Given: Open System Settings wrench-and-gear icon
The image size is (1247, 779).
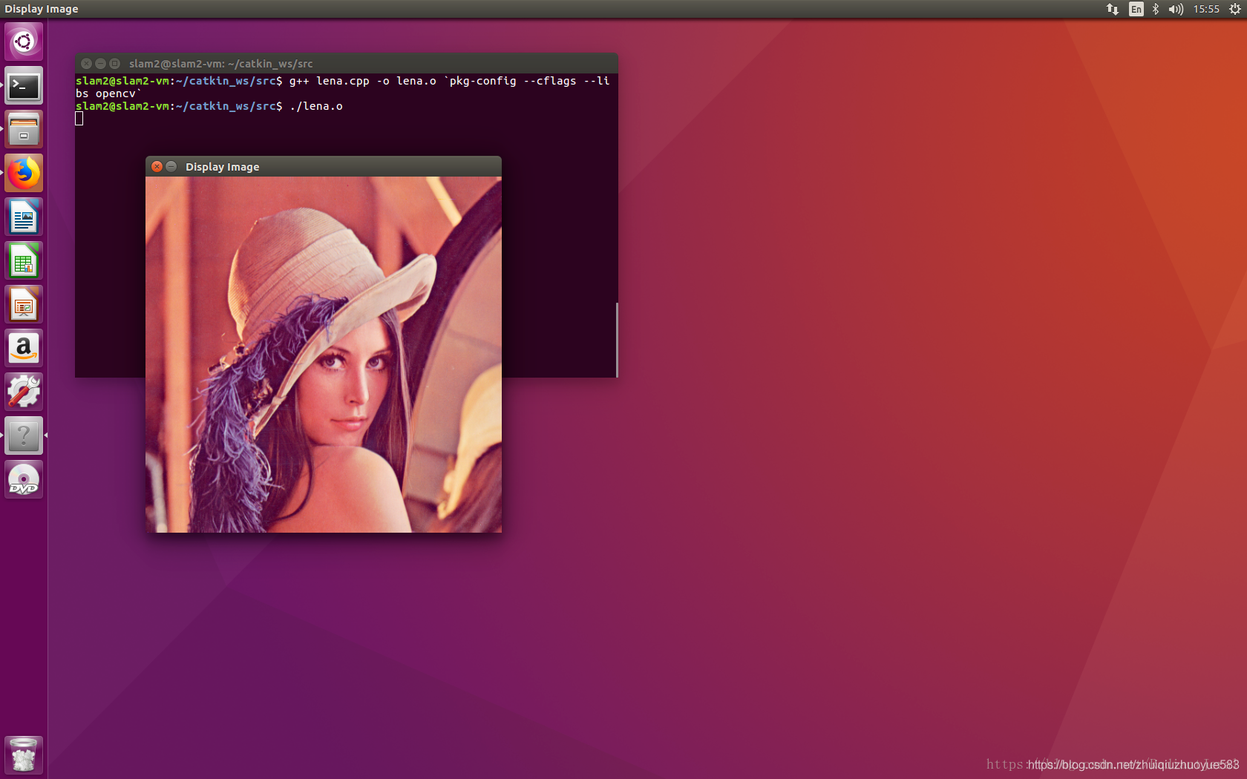Looking at the screenshot, I should 24,392.
